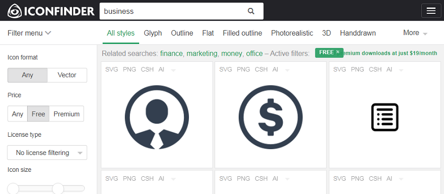Remove the FREE active filter
This screenshot has height=194, width=444.
tap(337, 52)
